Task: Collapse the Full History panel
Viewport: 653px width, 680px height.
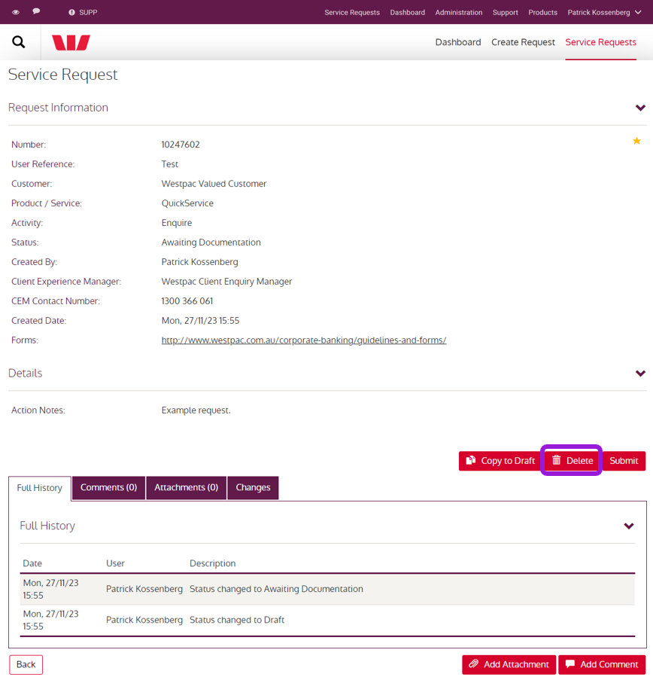Action: pos(629,526)
